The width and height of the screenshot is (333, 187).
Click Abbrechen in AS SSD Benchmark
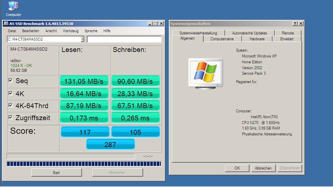[117, 173]
